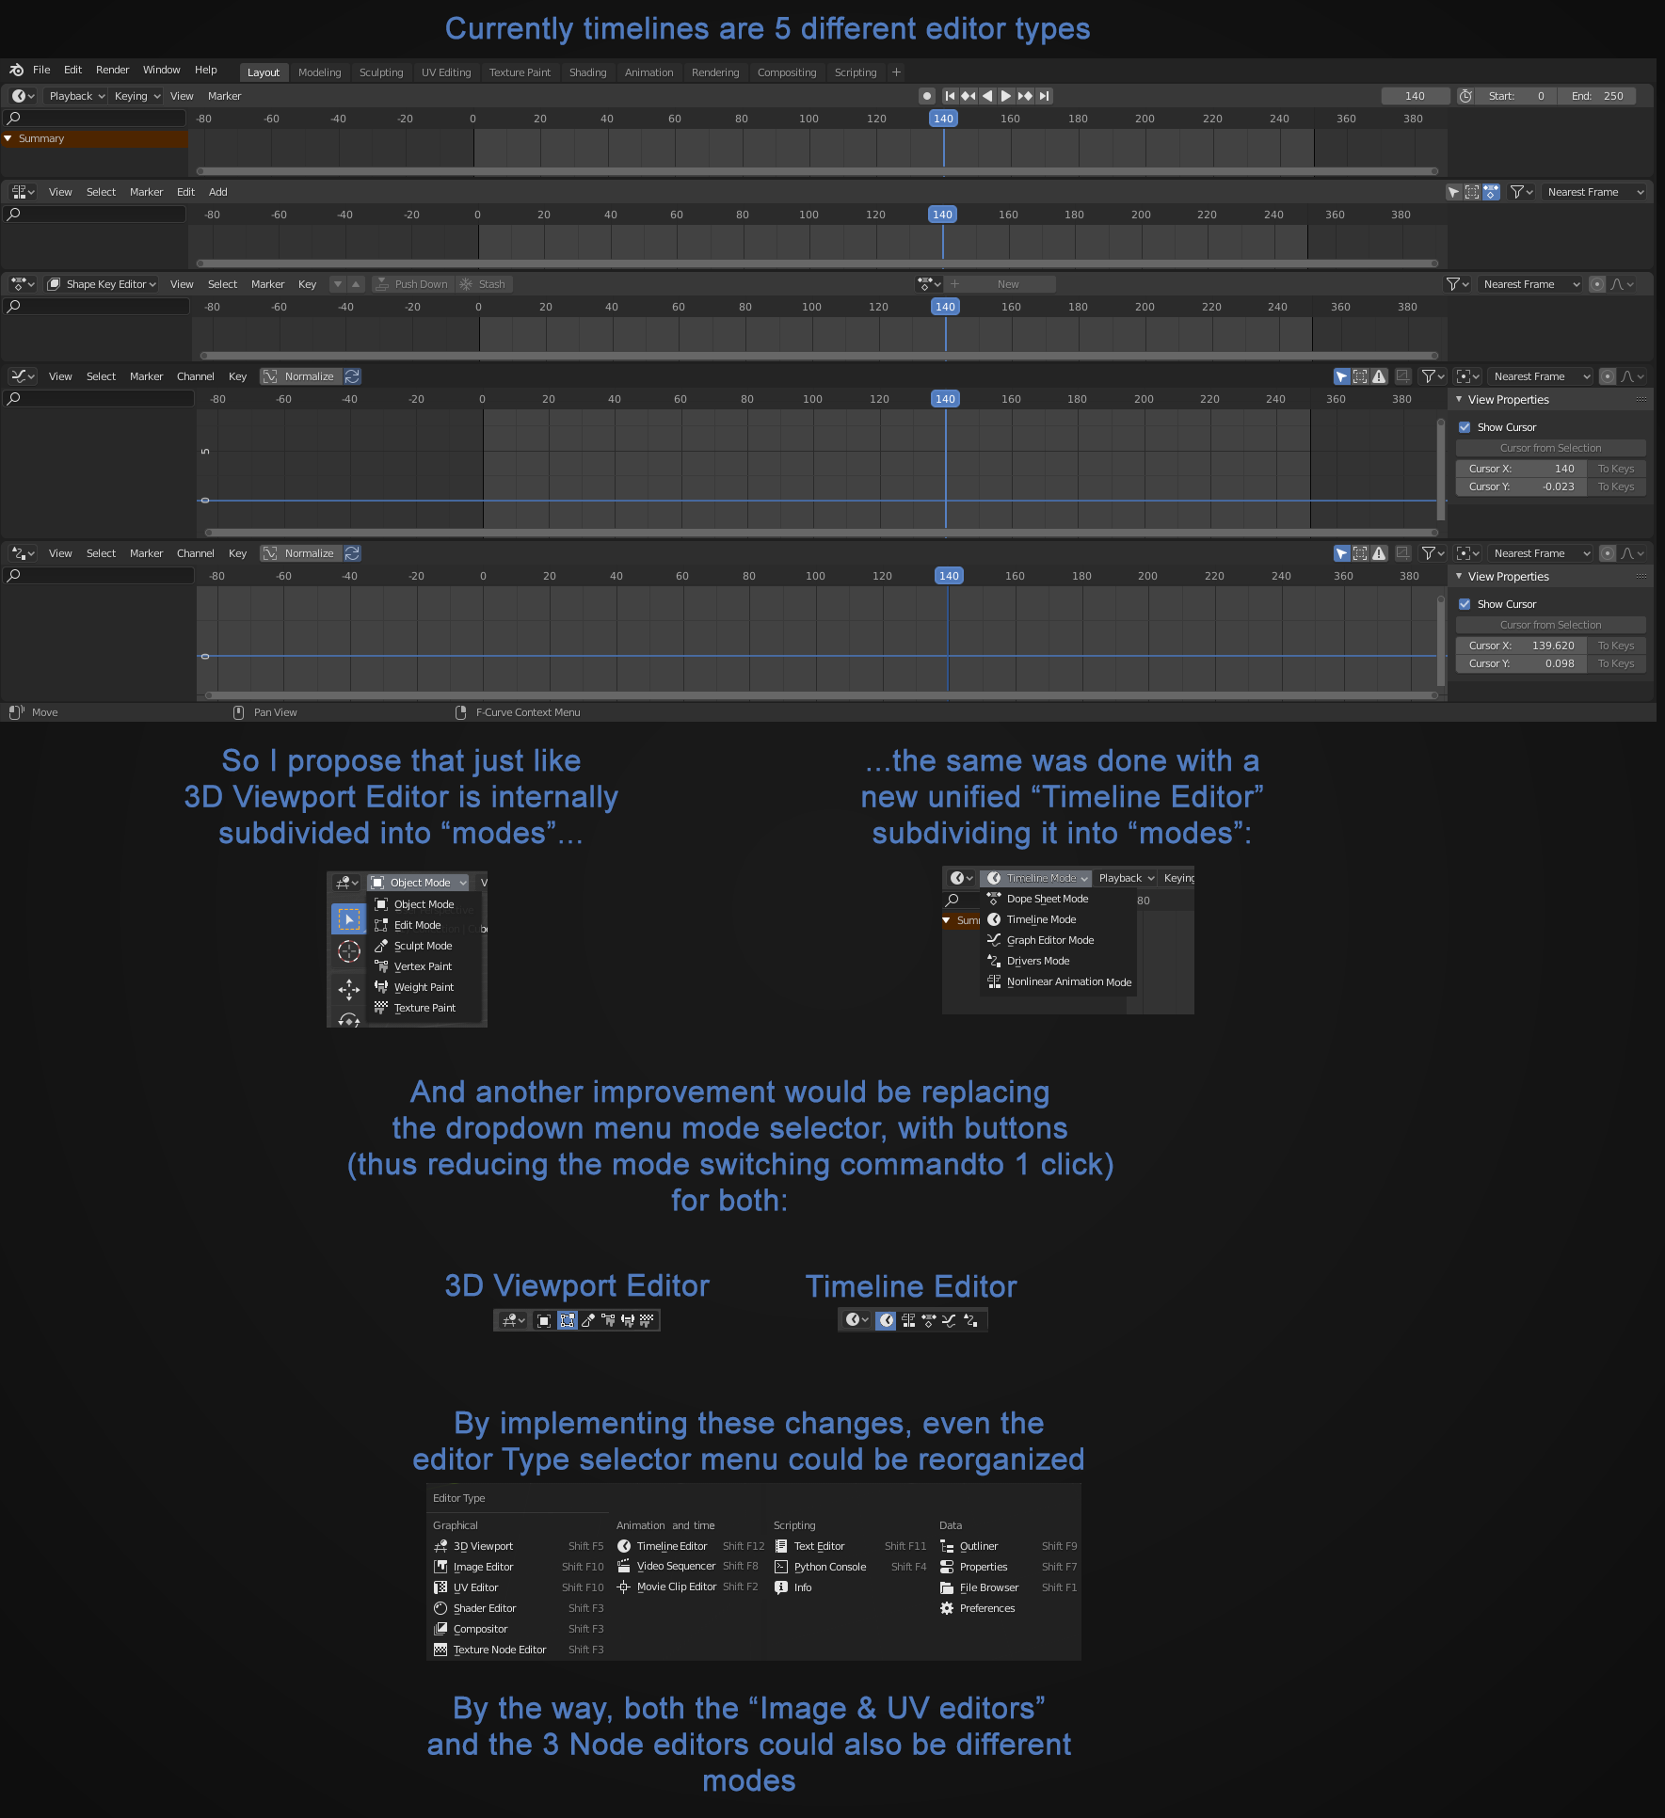The height and width of the screenshot is (1818, 1665).
Task: Open the Keying dropdown
Action: point(137,96)
